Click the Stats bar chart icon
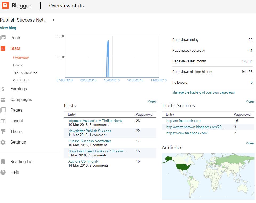Viewport: 256px width, 203px height. click(x=3, y=48)
